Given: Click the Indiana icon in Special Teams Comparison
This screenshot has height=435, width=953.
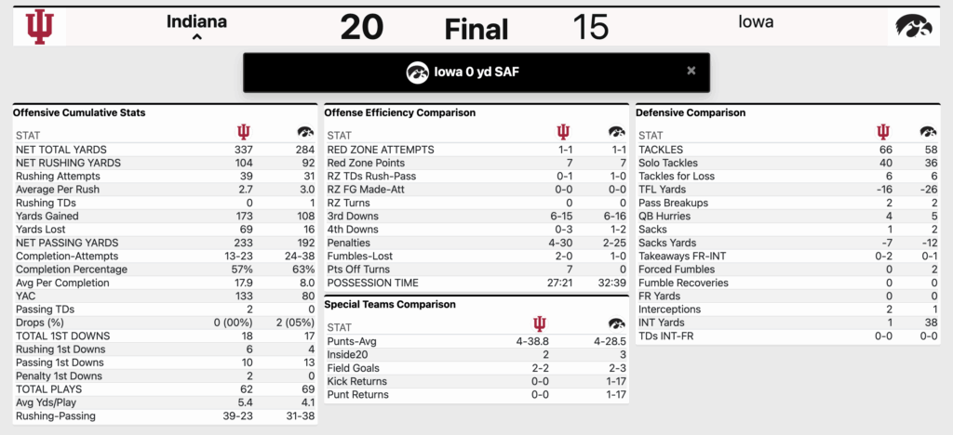Looking at the screenshot, I should (x=539, y=324).
